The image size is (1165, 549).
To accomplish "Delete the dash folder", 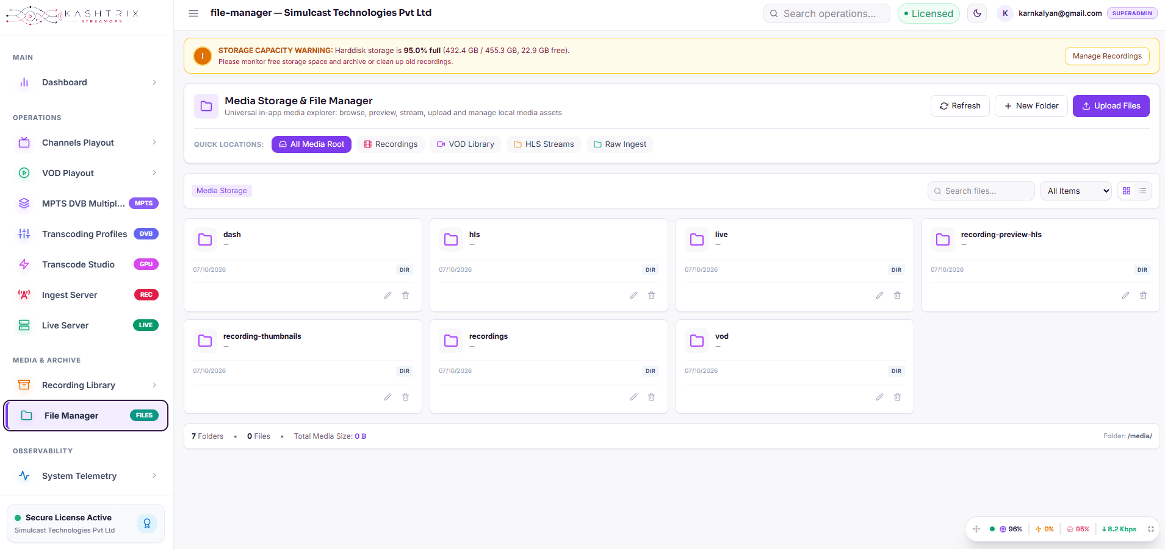I will point(406,296).
